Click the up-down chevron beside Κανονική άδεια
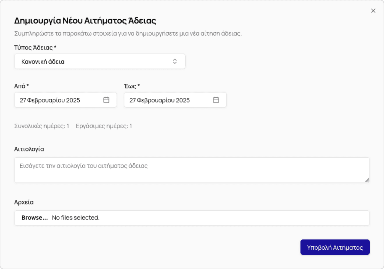The height and width of the screenshot is (269, 384). 175,61
